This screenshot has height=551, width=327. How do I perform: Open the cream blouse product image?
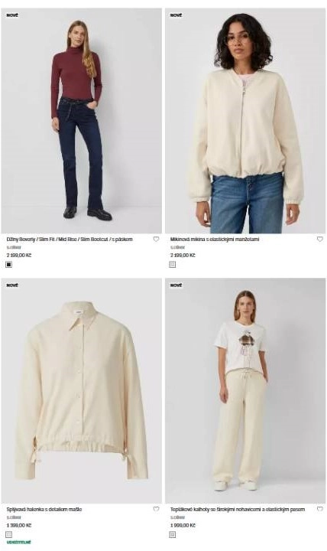coord(82,391)
